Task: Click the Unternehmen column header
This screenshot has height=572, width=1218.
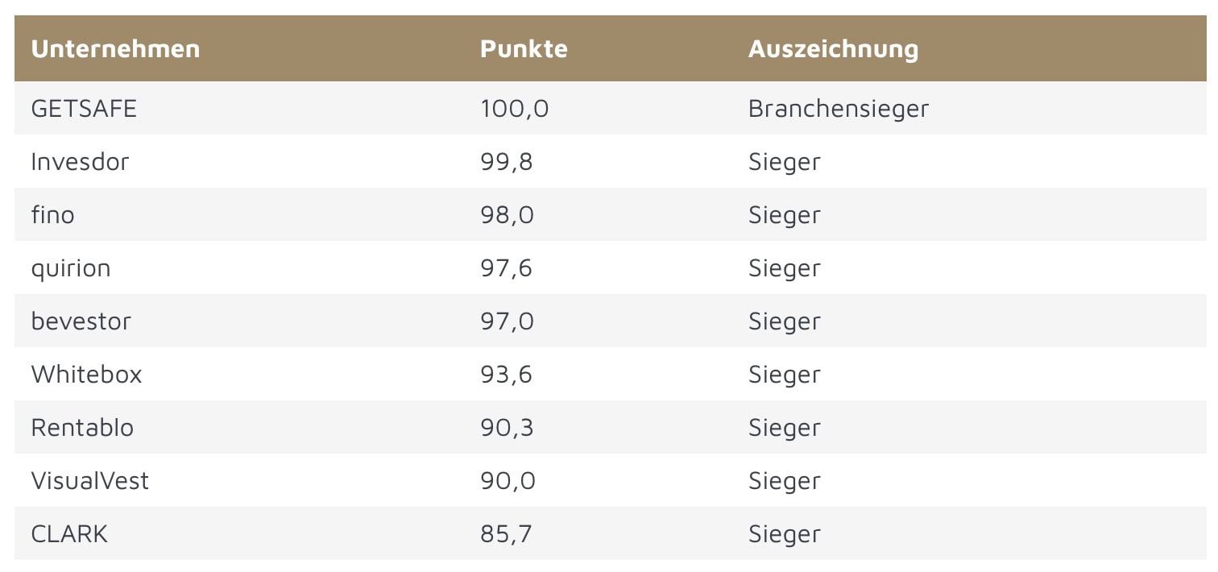Action: click(115, 48)
